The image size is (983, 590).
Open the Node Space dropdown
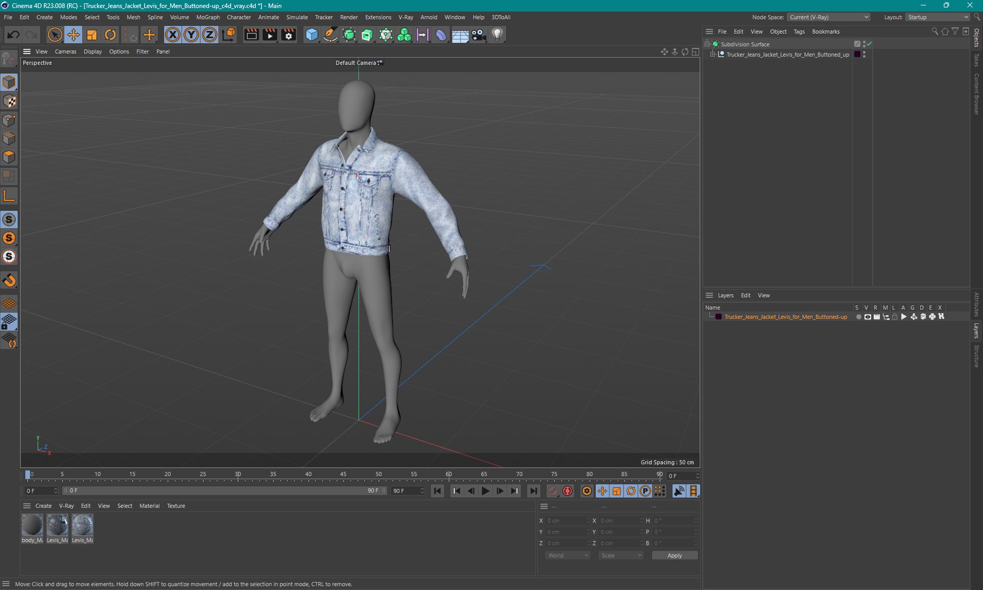pos(828,17)
